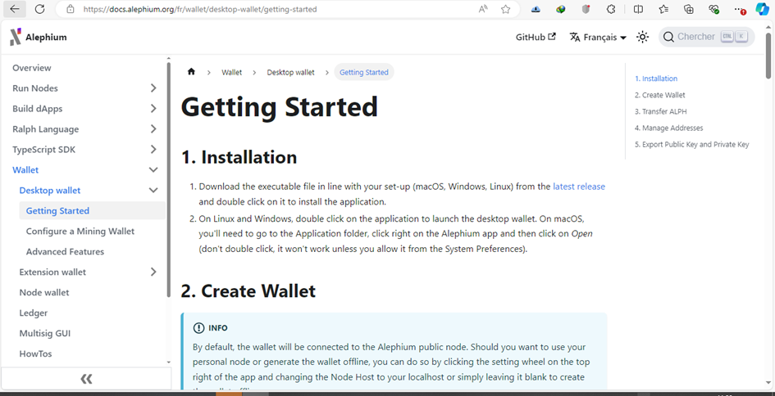Open the browser Settings and more menu
The width and height of the screenshot is (775, 396).
[739, 9]
